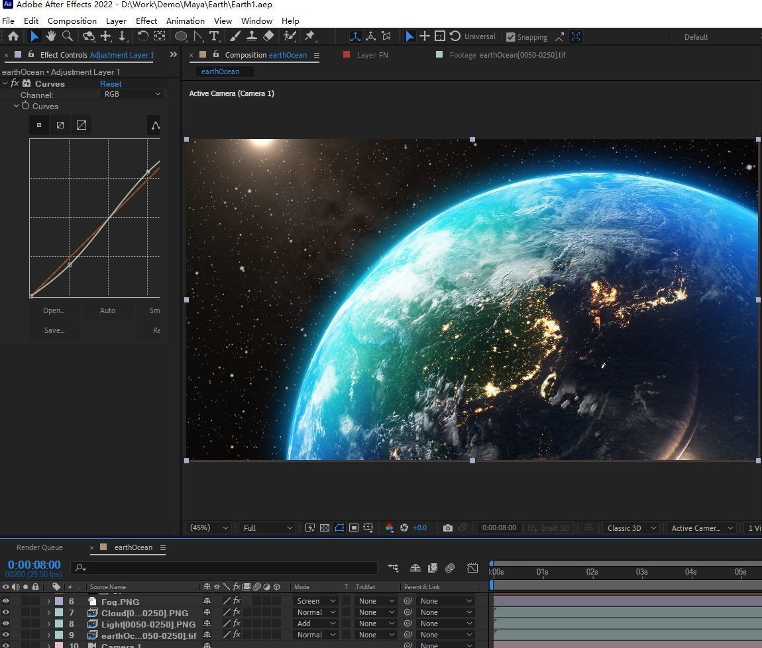Hide the Cloud[0...0250].PNG layer

pyautogui.click(x=6, y=612)
